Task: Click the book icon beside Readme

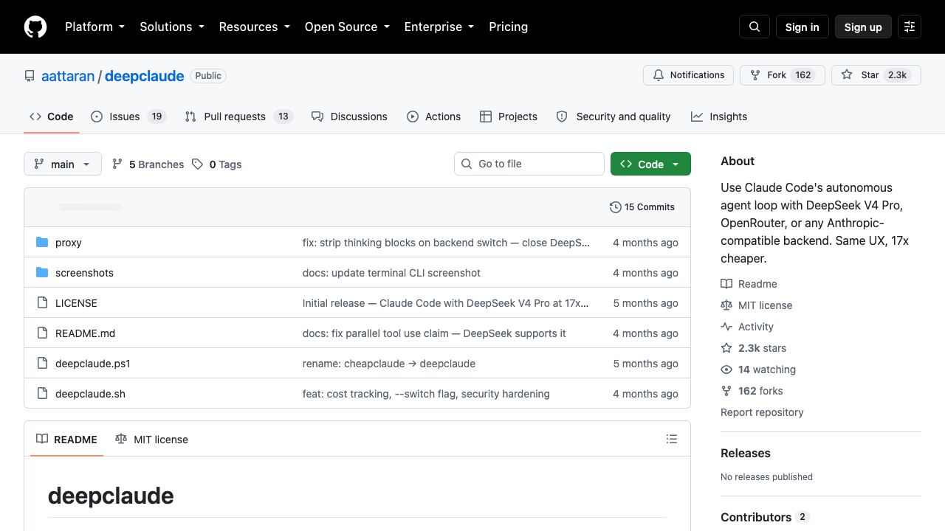Action: tap(726, 284)
